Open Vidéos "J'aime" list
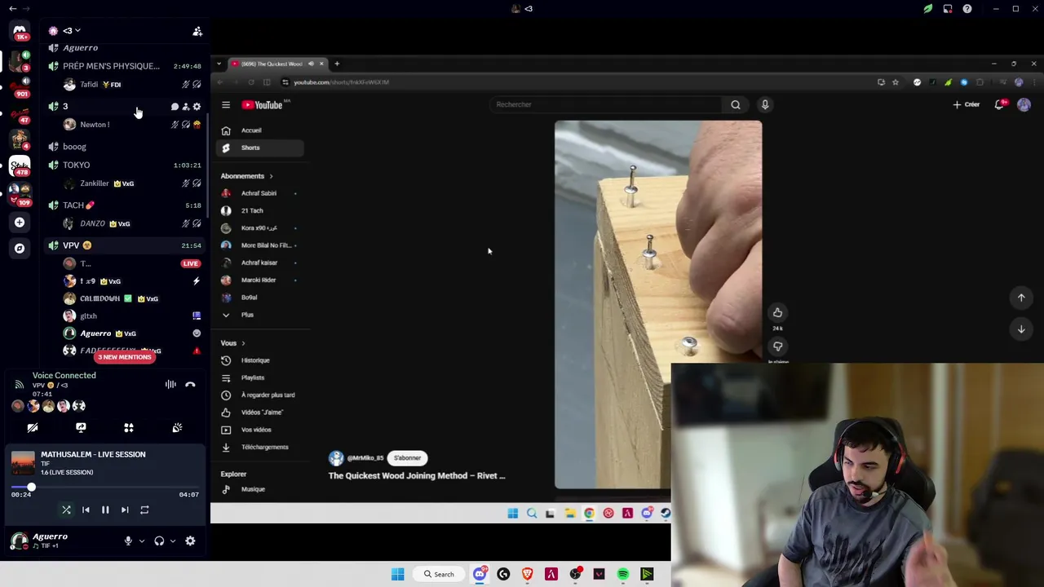The height and width of the screenshot is (587, 1044). (260, 413)
